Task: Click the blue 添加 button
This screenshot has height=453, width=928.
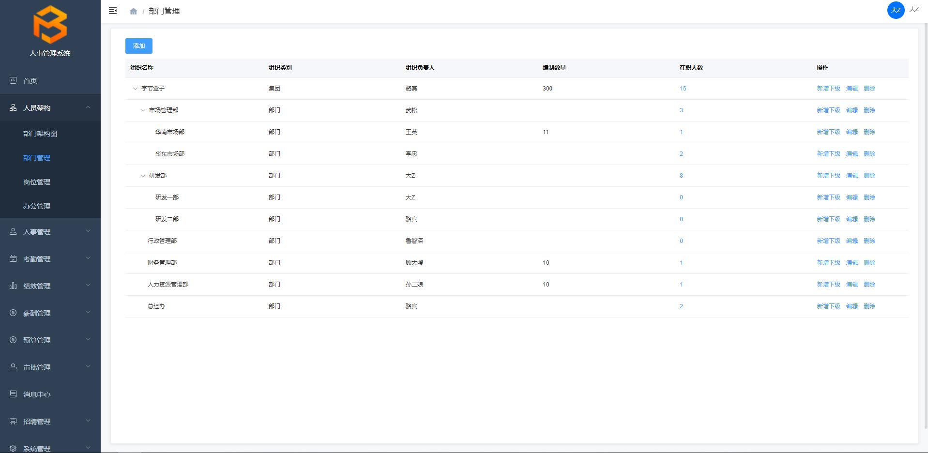Action: pyautogui.click(x=139, y=46)
